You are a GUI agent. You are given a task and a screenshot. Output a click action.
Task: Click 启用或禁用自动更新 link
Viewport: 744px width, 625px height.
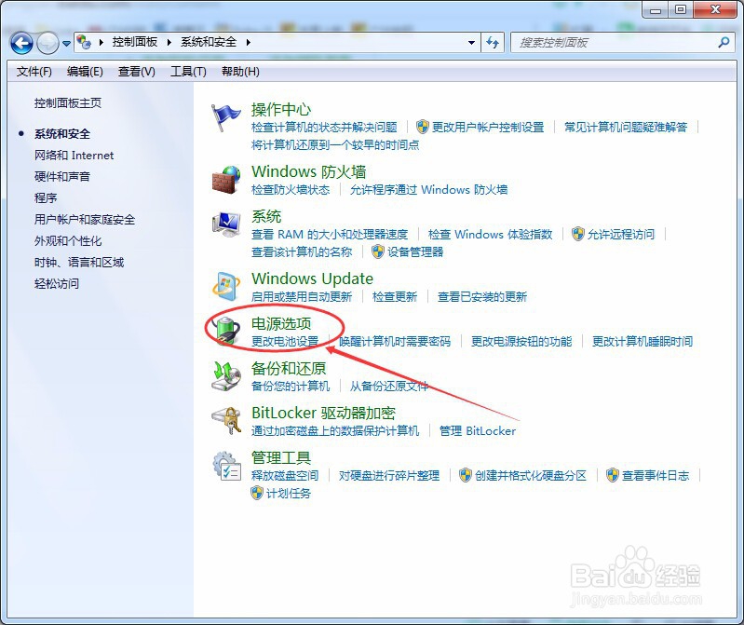click(x=302, y=297)
